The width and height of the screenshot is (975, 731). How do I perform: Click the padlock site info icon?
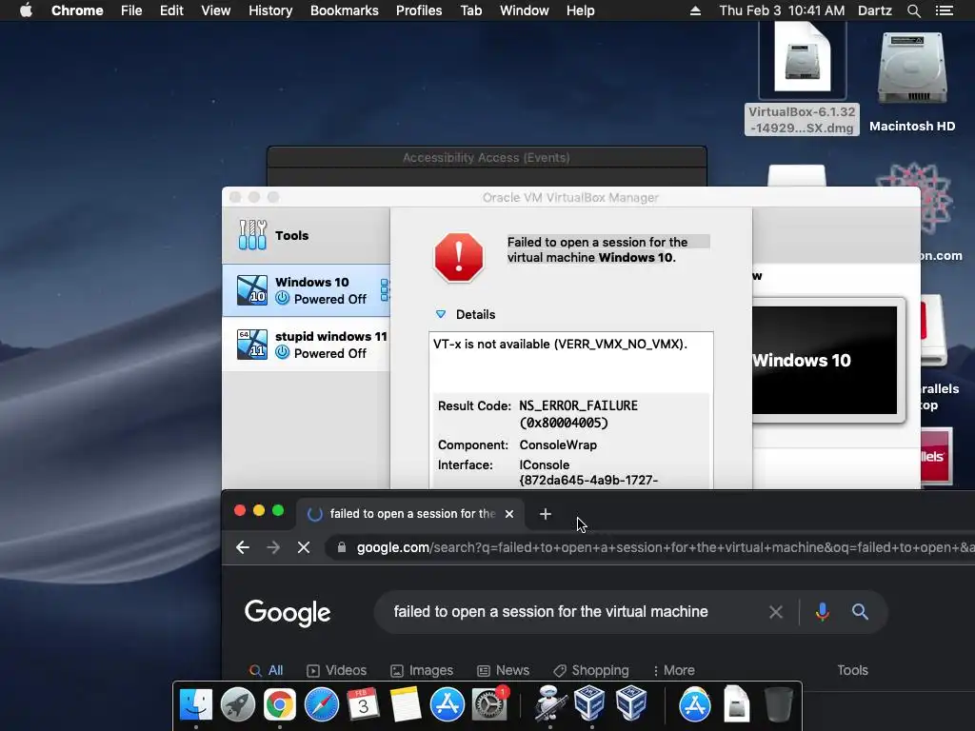coord(342,547)
